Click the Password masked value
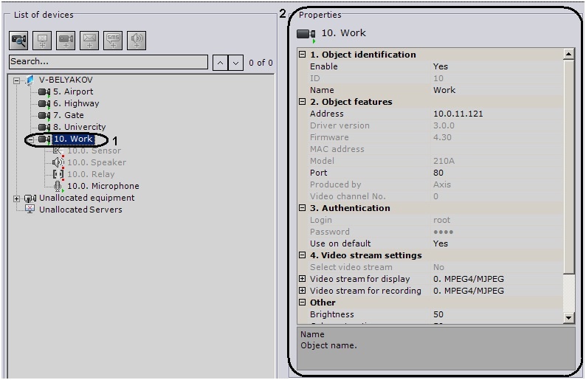This screenshot has height=380, width=586. pos(444,232)
